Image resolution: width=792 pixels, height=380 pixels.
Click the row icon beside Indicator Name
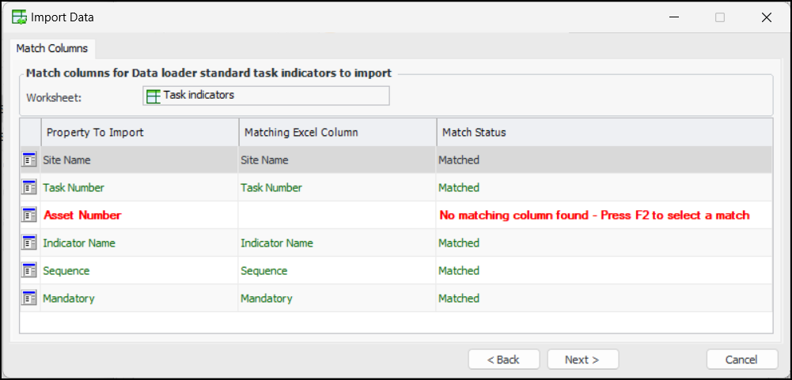click(29, 243)
